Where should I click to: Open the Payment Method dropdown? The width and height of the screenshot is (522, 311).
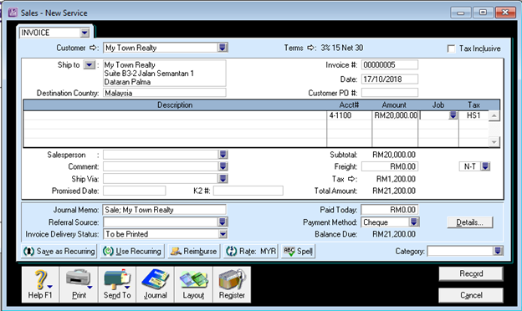point(414,222)
